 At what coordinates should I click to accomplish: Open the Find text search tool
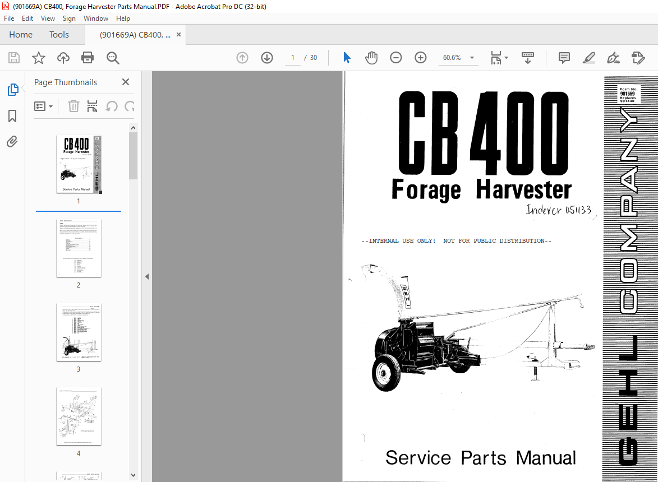point(113,58)
